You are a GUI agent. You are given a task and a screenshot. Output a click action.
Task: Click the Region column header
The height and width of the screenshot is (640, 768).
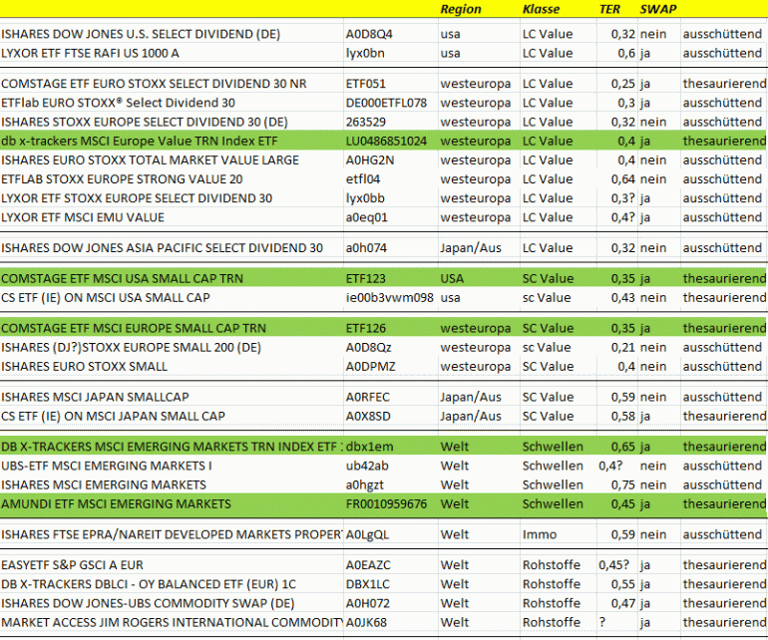(461, 9)
